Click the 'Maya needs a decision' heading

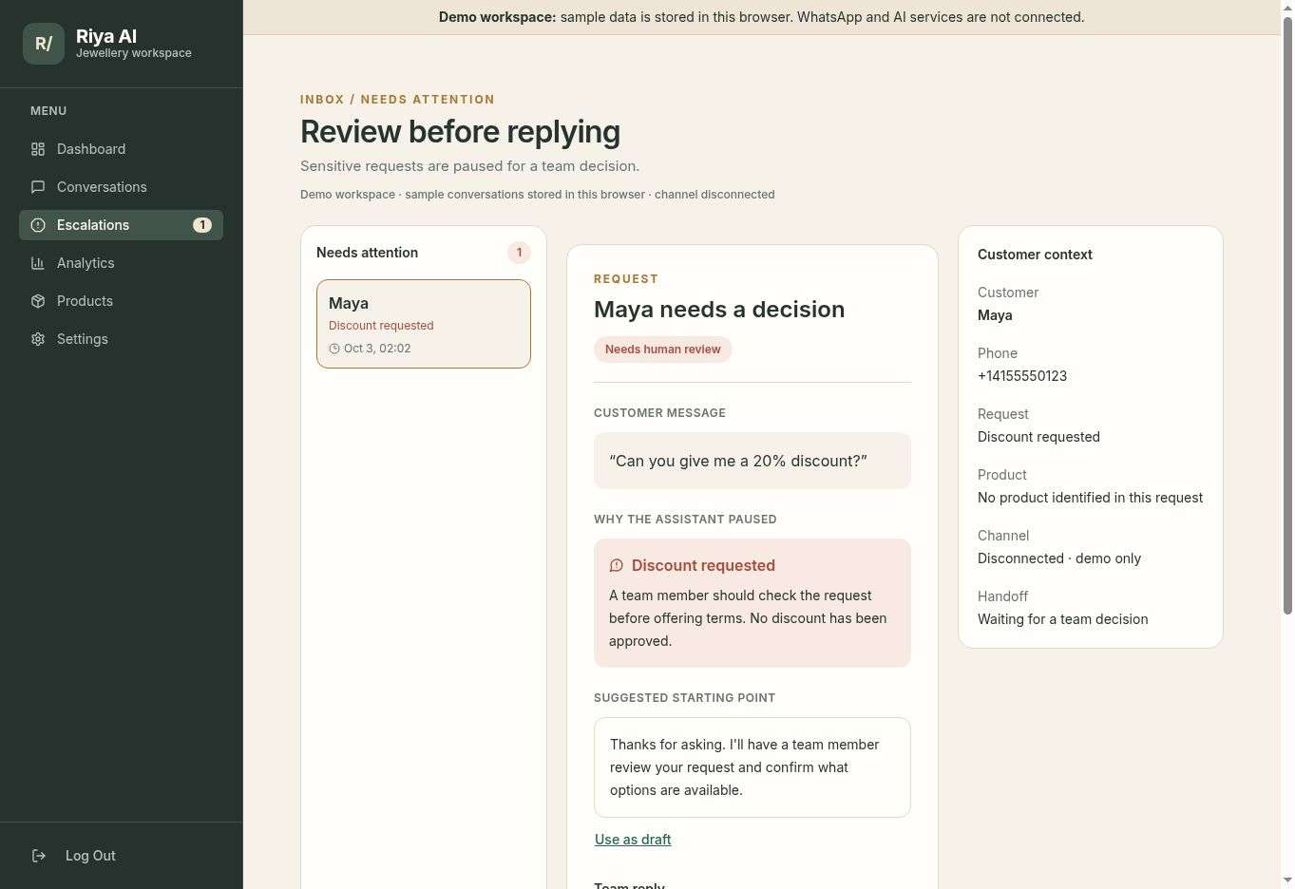pos(719,310)
